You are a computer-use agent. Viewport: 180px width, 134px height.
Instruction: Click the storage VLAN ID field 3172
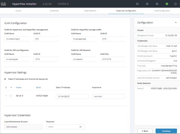click(113, 39)
